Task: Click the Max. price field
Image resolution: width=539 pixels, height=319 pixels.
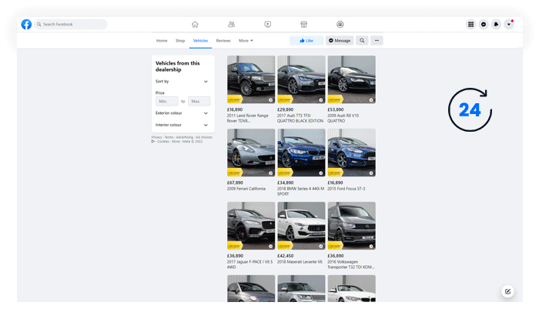Action: [199, 101]
